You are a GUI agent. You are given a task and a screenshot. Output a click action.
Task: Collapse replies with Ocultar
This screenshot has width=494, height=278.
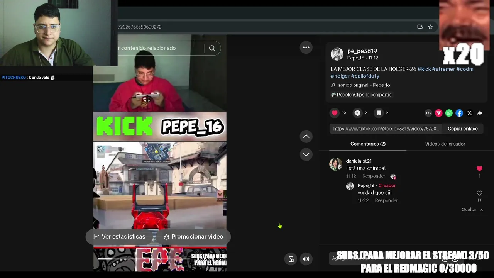point(472,210)
